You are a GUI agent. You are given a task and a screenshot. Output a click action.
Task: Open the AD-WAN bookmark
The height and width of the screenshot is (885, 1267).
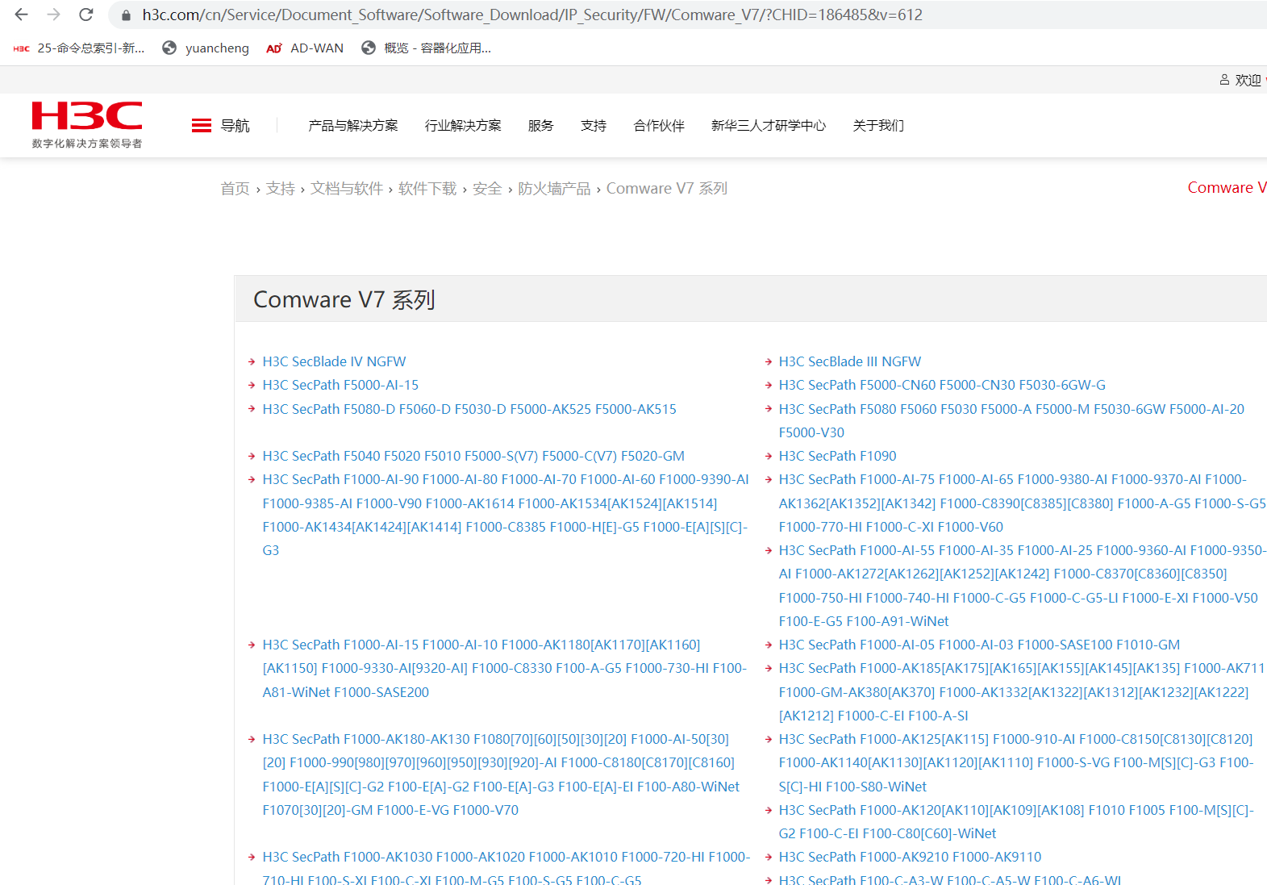click(x=305, y=48)
